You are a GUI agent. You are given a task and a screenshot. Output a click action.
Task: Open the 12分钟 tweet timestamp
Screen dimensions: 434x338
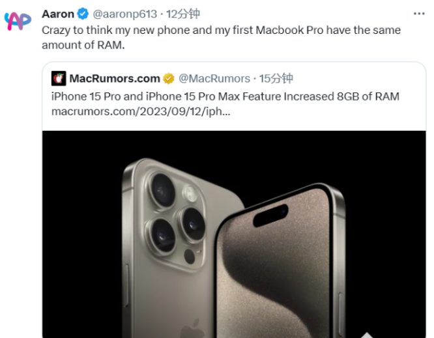click(182, 14)
